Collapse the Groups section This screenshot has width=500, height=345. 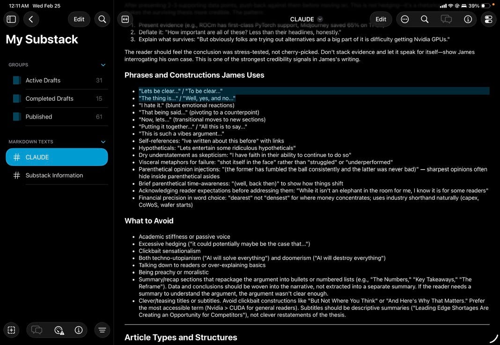(x=103, y=65)
